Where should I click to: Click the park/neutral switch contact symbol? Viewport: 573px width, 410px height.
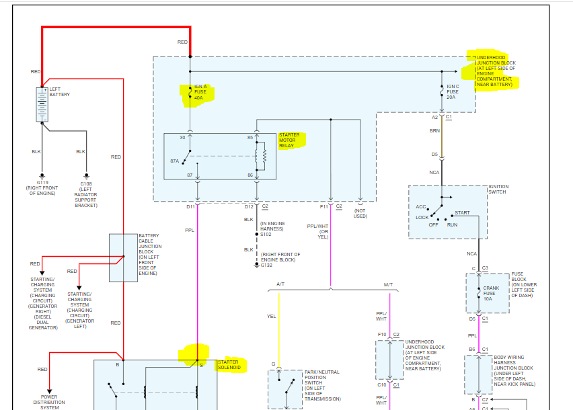click(x=286, y=389)
